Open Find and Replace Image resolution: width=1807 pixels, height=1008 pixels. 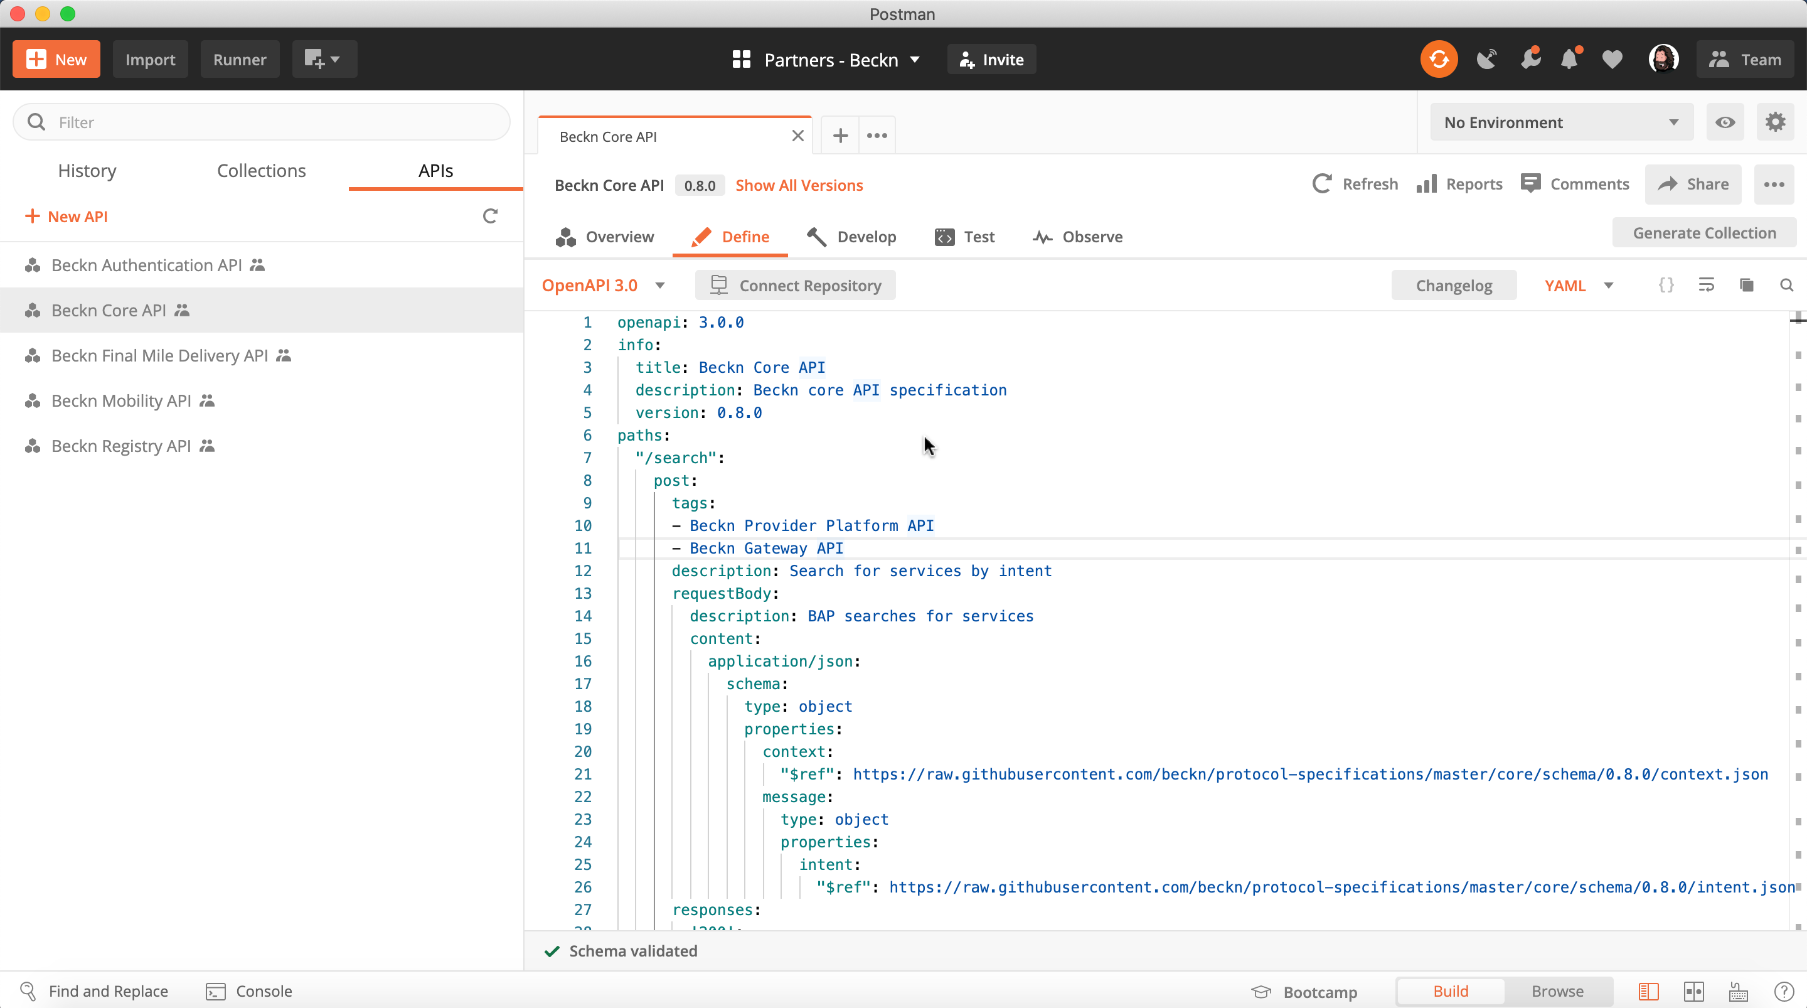coord(95,991)
